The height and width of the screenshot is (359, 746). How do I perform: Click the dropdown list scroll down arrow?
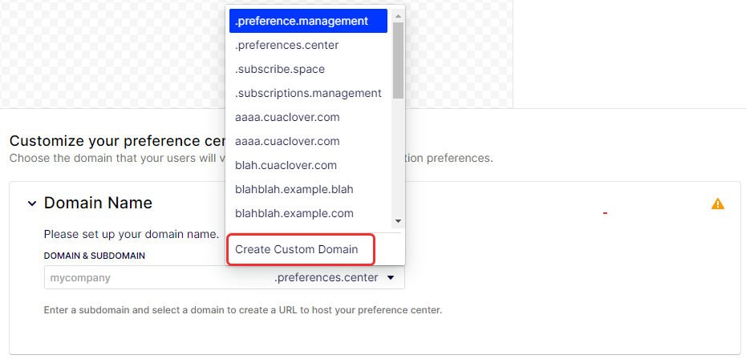coord(398,221)
